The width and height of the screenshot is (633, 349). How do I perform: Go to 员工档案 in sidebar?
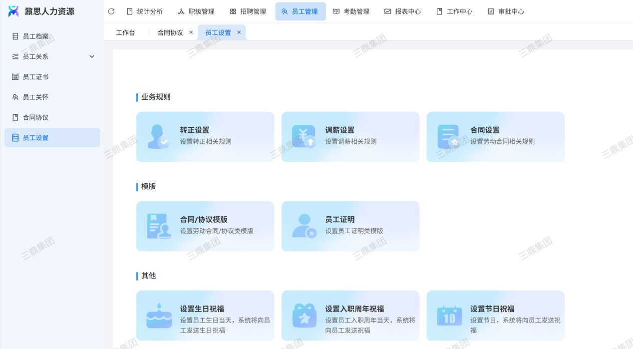36,36
